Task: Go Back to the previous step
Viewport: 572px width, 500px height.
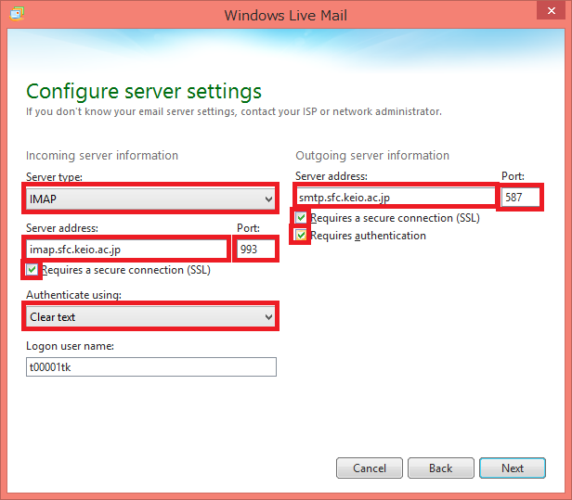Action: tap(440, 468)
